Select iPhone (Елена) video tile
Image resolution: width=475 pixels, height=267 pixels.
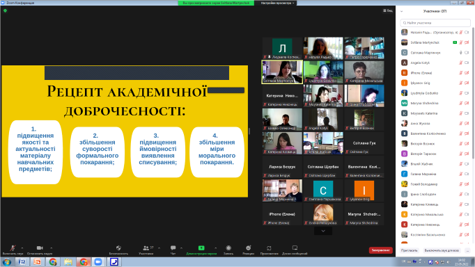pyautogui.click(x=282, y=214)
